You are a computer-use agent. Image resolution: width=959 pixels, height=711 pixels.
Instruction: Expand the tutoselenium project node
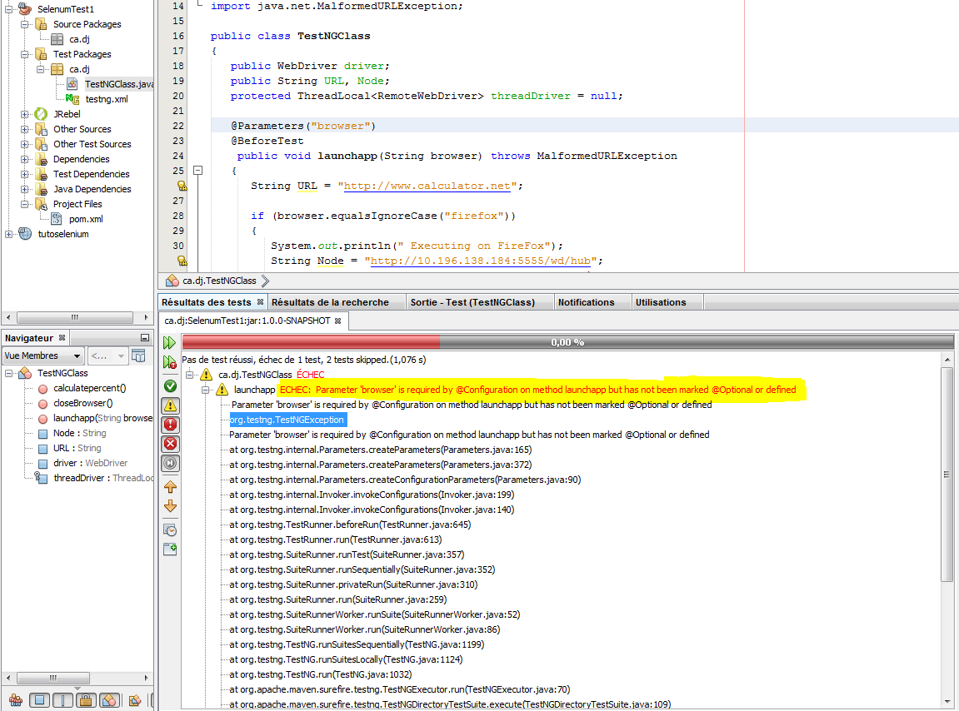pos(9,234)
